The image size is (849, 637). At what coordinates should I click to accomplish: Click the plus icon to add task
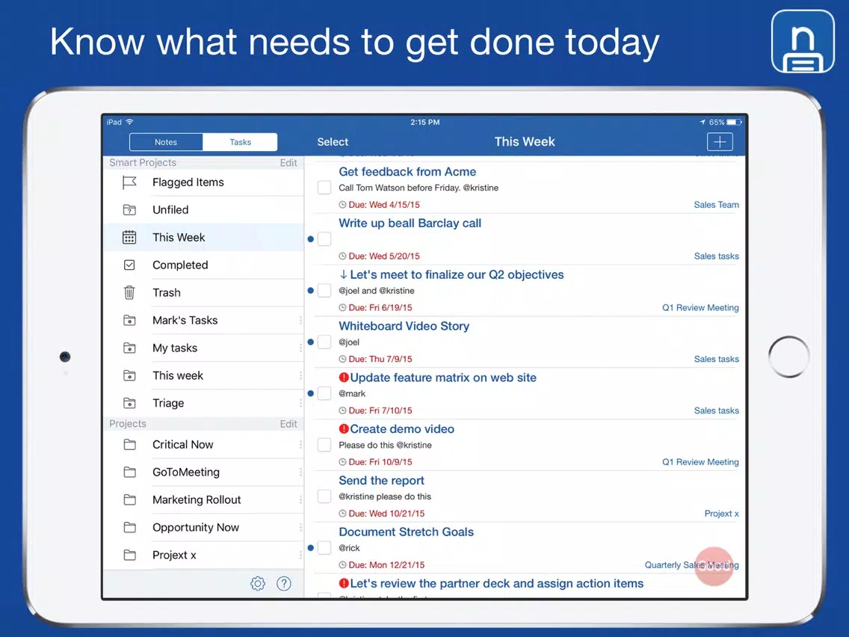point(719,142)
